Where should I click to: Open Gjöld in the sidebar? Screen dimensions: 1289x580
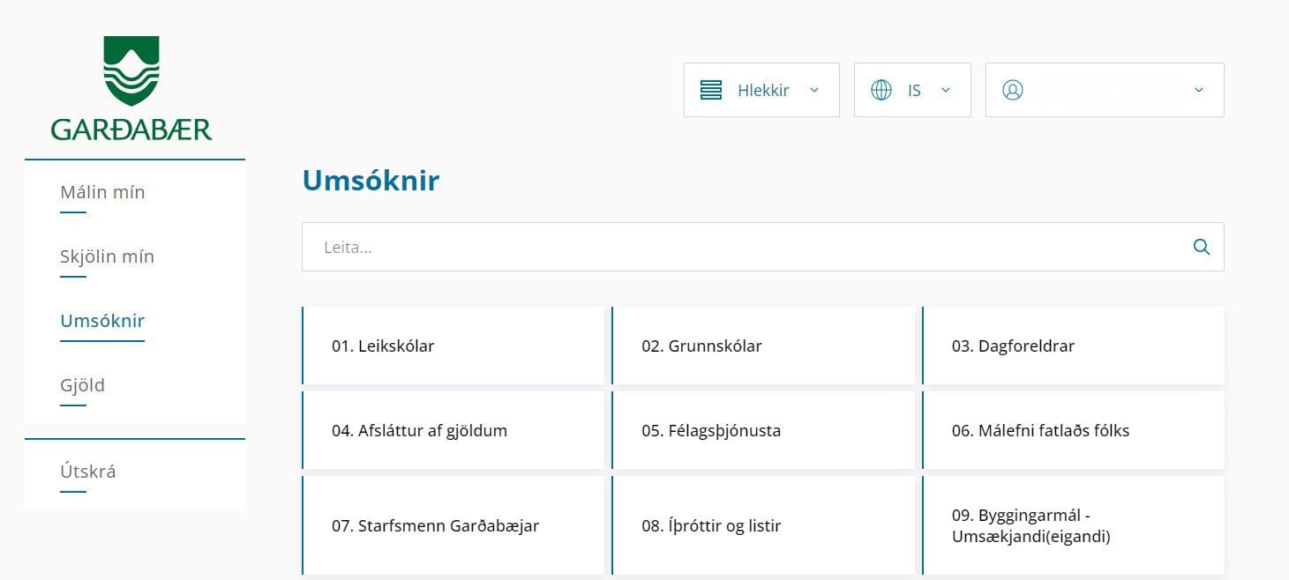[x=82, y=385]
